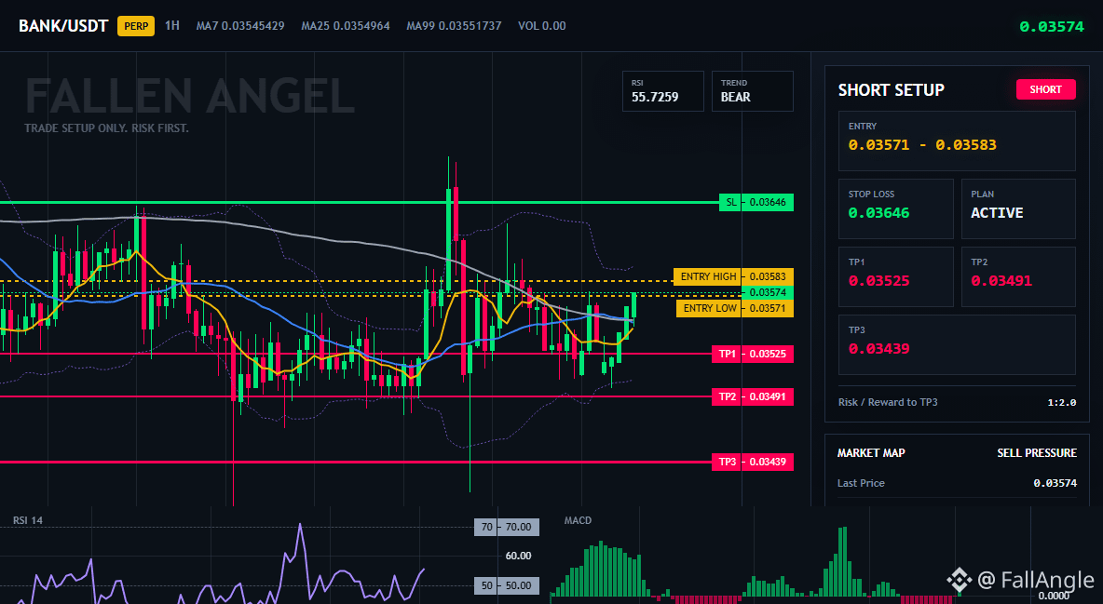Click the MA25 0.0354964 indicator value
This screenshot has height=604, width=1103.
pyautogui.click(x=346, y=26)
